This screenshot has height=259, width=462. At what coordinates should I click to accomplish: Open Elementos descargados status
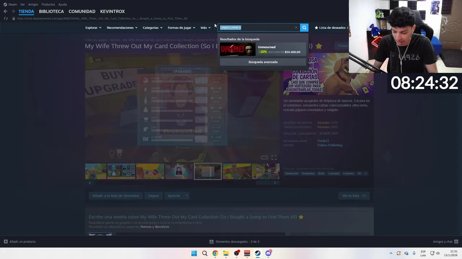pyautogui.click(x=235, y=242)
